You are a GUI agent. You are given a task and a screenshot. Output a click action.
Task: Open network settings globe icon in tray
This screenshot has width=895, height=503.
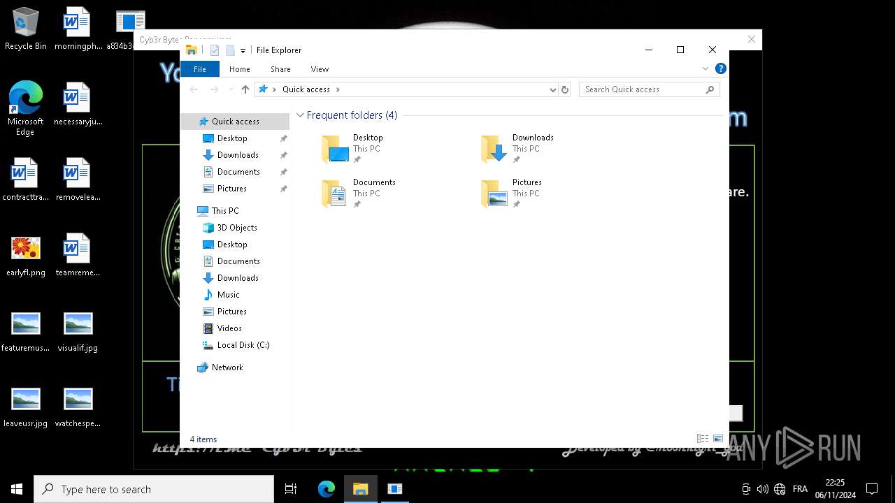click(780, 489)
